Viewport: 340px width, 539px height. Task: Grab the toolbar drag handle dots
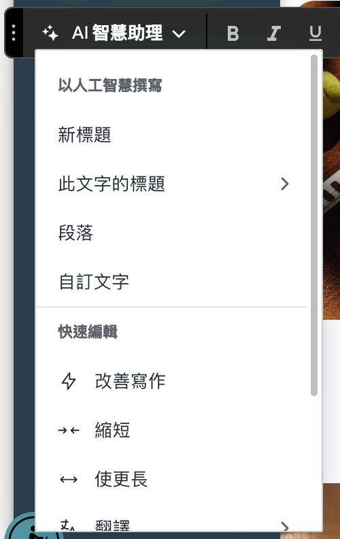click(14, 33)
